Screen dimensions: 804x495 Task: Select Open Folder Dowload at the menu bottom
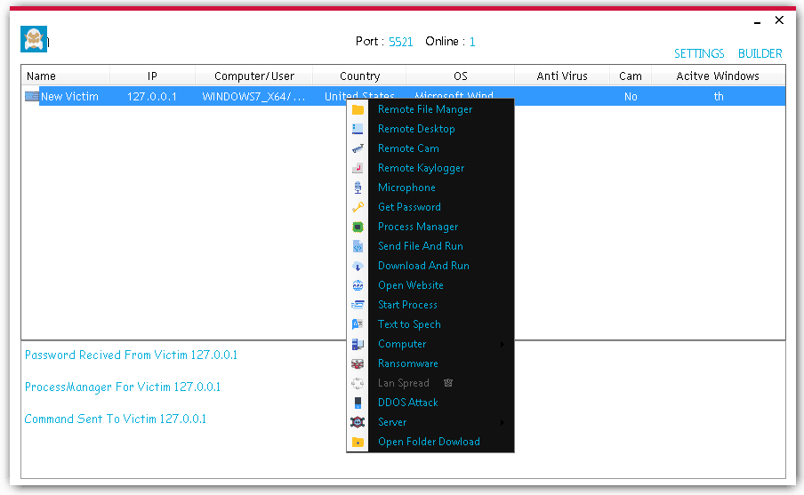[429, 442]
